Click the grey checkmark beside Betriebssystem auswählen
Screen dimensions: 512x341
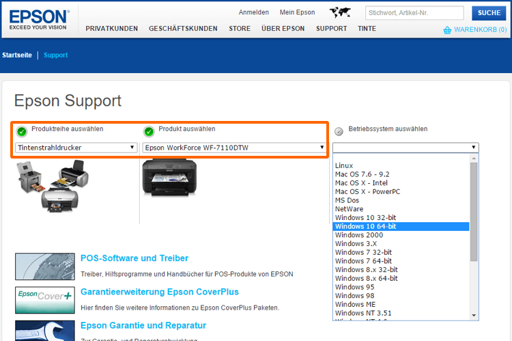tap(339, 131)
